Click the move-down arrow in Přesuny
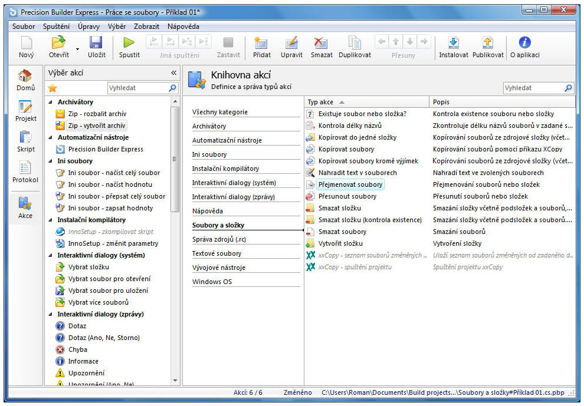Screen dimensions: 584x406 [x=410, y=42]
